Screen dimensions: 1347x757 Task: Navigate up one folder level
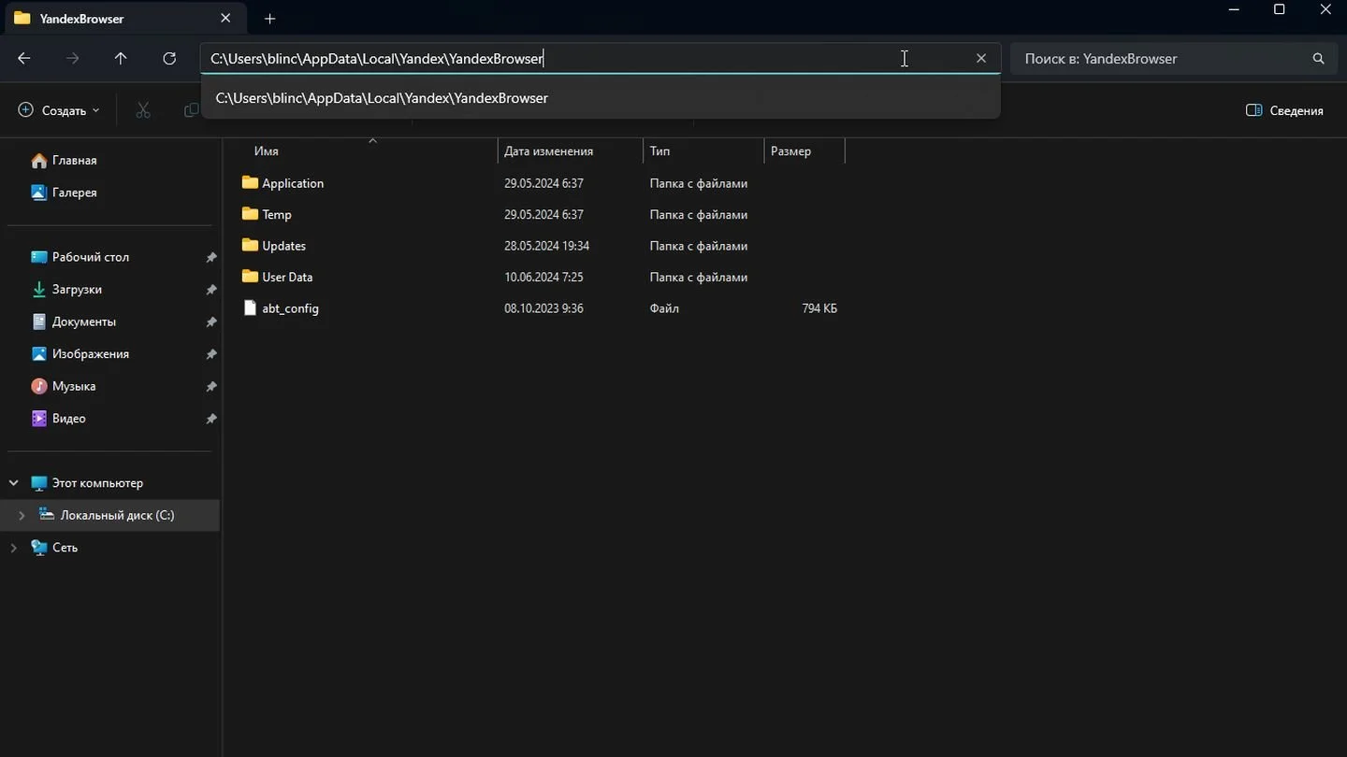tap(121, 58)
